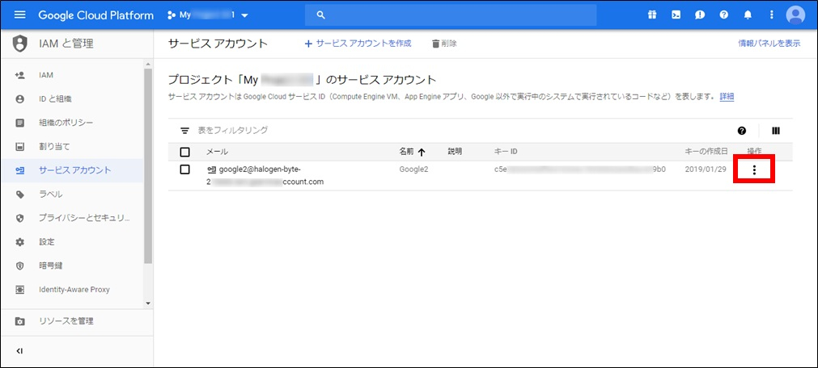Activate Cloud Shell terminal icon

point(676,15)
